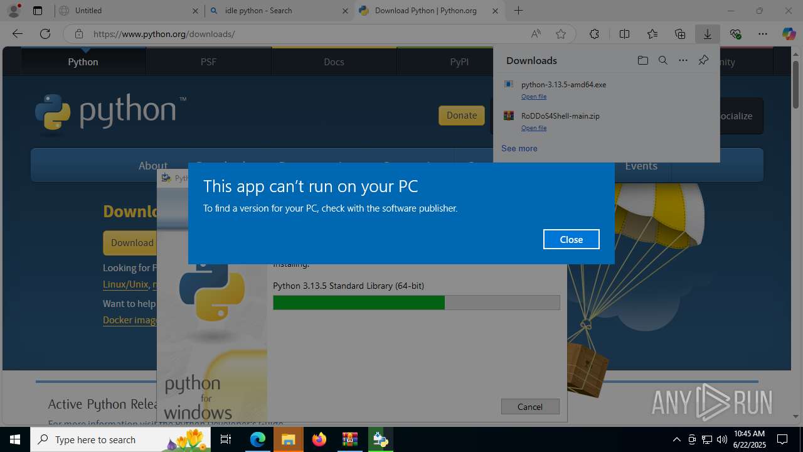Image resolution: width=803 pixels, height=452 pixels.
Task: Switch to idle python - Search tab
Action: click(x=279, y=11)
